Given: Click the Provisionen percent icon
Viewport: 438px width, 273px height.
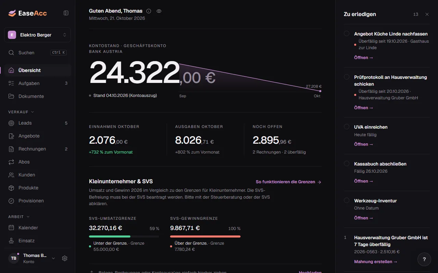Looking at the screenshot, I should (x=11, y=201).
